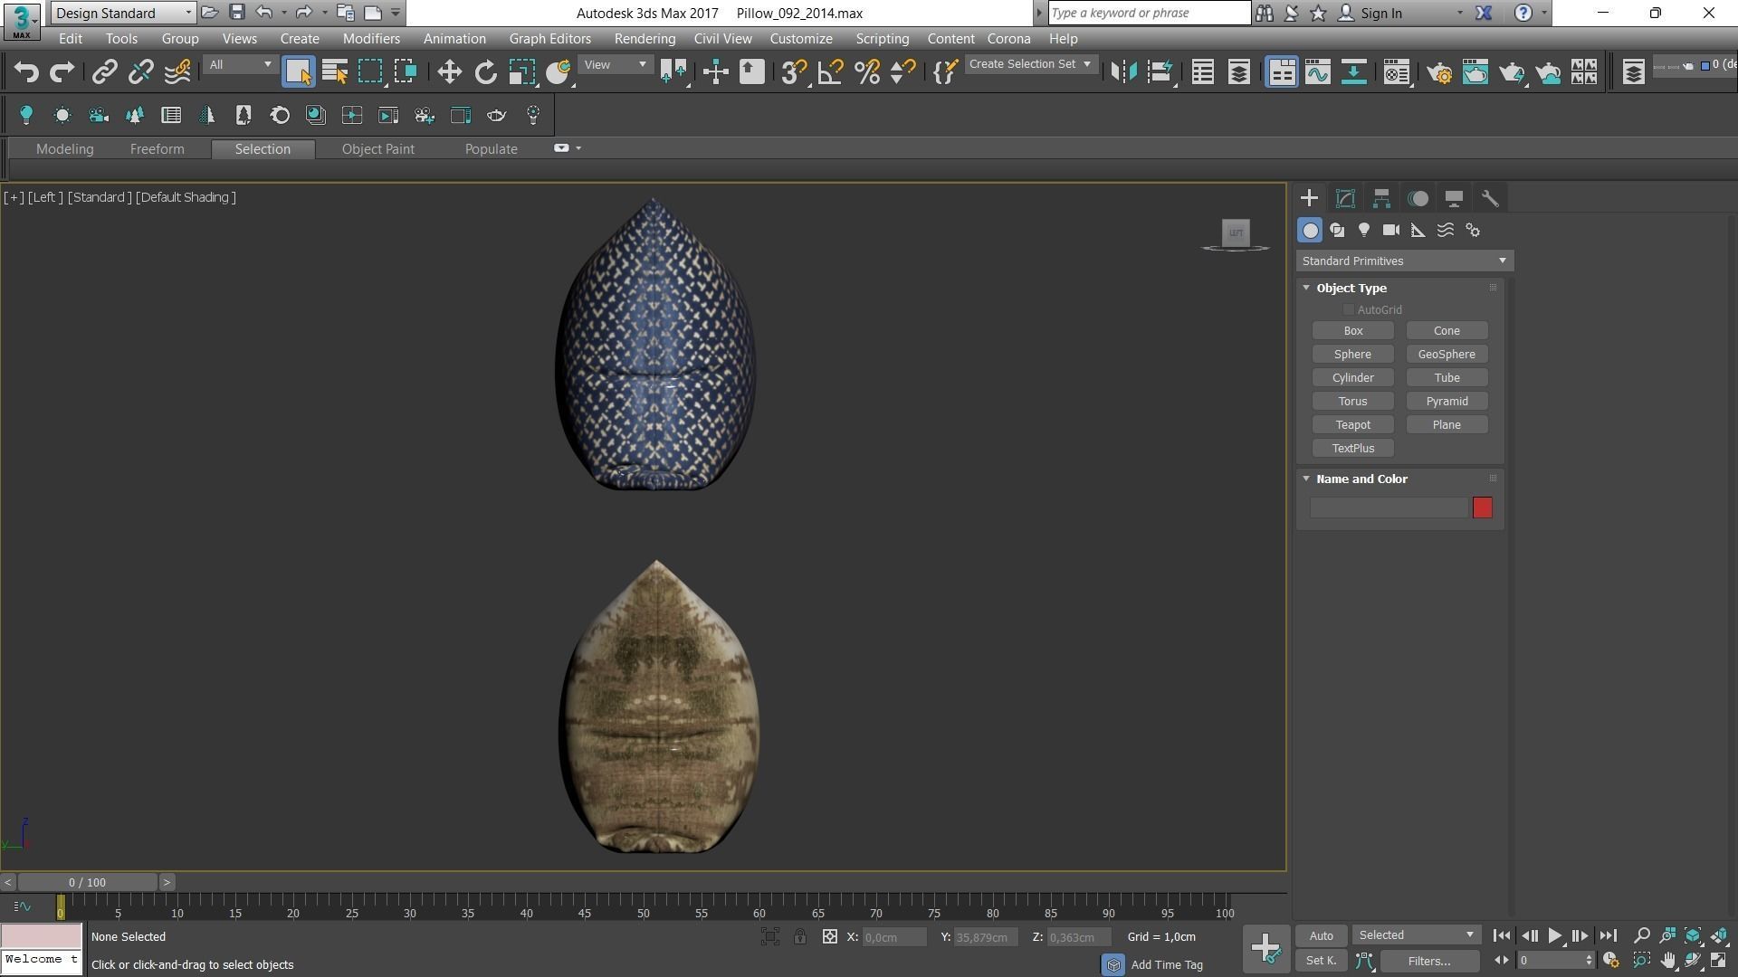The image size is (1738, 977).
Task: Select the Move transform tool
Action: click(x=449, y=72)
